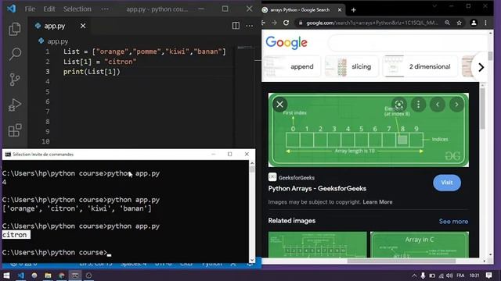Click the Chrome zoom magnifier icon
The width and height of the screenshot is (501, 281).
(x=447, y=23)
